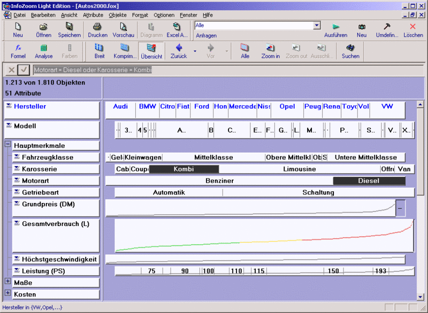Select Limousine in Karosserie row
Viewport: 428px width, 313px height.
coord(300,169)
